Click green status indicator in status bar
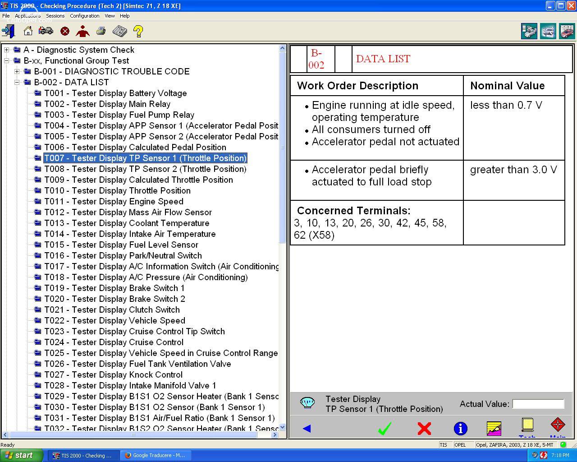577x462 pixels. 563,445
